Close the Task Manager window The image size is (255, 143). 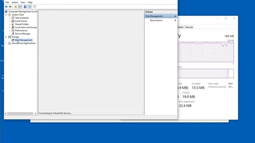click(234, 18)
